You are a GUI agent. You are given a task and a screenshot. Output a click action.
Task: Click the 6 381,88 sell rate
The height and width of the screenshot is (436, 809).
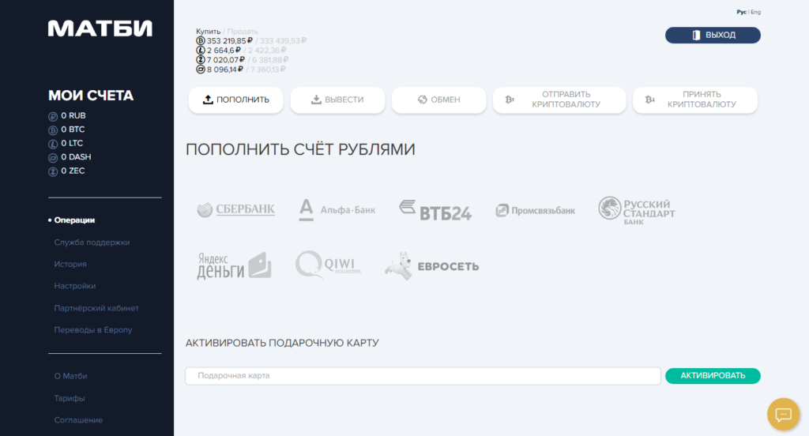[270, 60]
